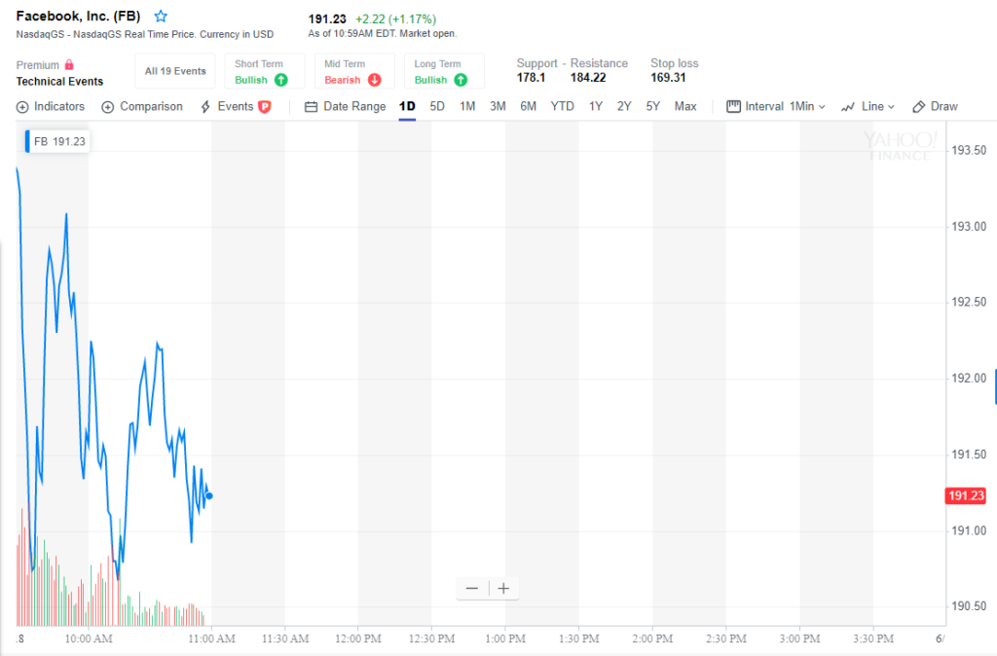Click the 'As of 10:59AM EDT. Market open.' text

pos(382,34)
